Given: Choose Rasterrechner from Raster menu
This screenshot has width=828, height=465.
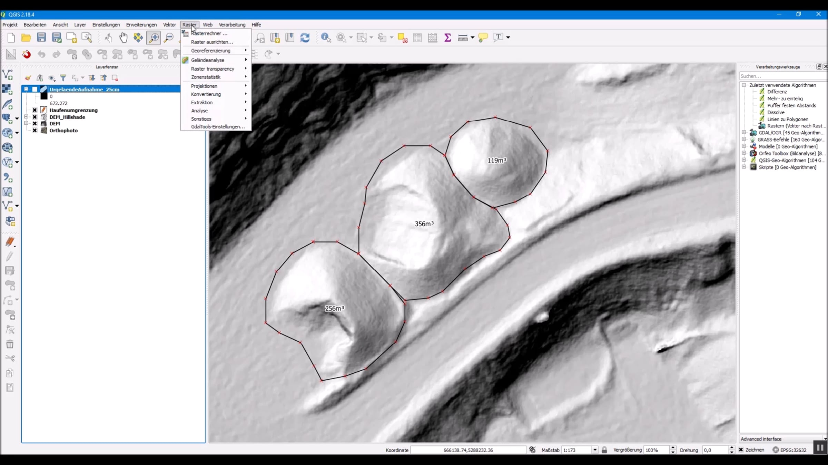Looking at the screenshot, I should 209,33.
